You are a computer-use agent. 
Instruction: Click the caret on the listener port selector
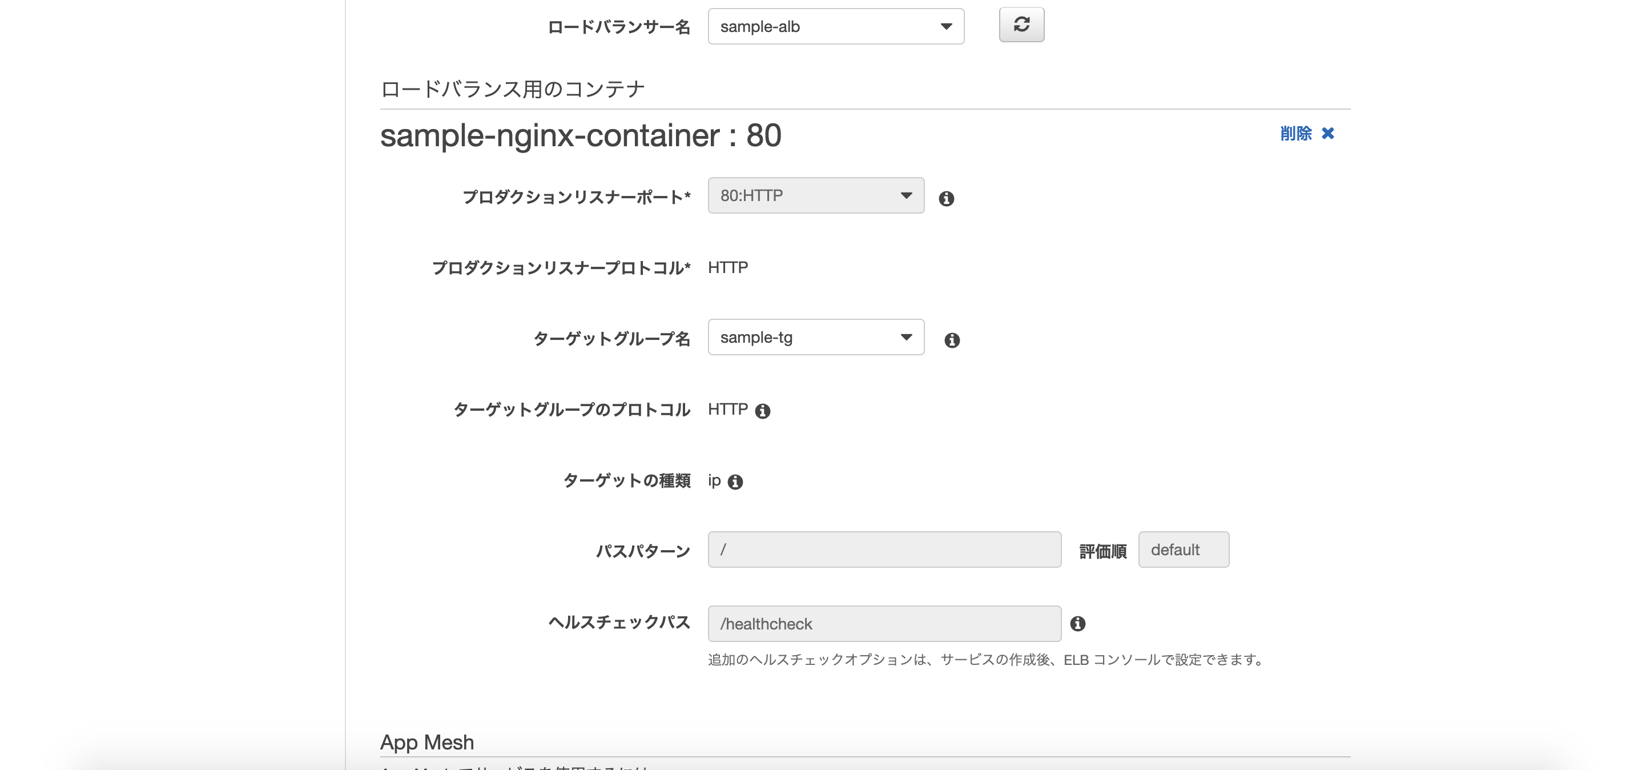pos(905,196)
